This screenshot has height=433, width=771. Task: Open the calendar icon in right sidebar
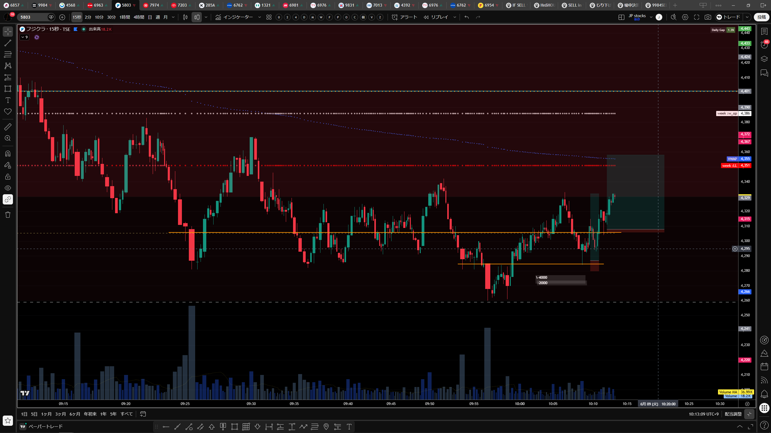764,366
